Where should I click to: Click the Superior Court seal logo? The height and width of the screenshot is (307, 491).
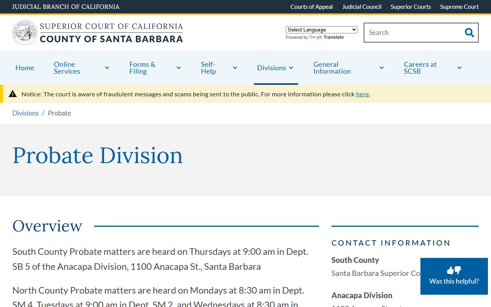point(25,33)
